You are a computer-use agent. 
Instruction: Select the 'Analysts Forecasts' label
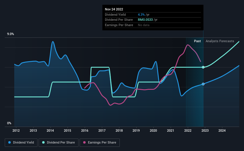pos(220,41)
